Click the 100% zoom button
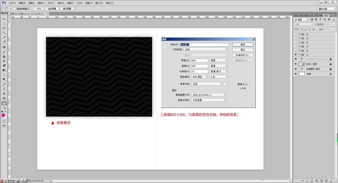 point(39,9)
